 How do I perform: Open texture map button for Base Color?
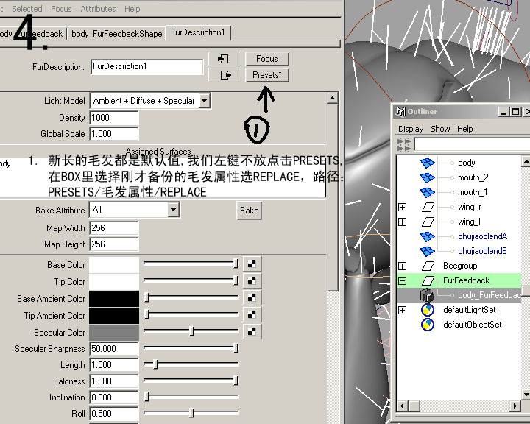[x=252, y=264]
